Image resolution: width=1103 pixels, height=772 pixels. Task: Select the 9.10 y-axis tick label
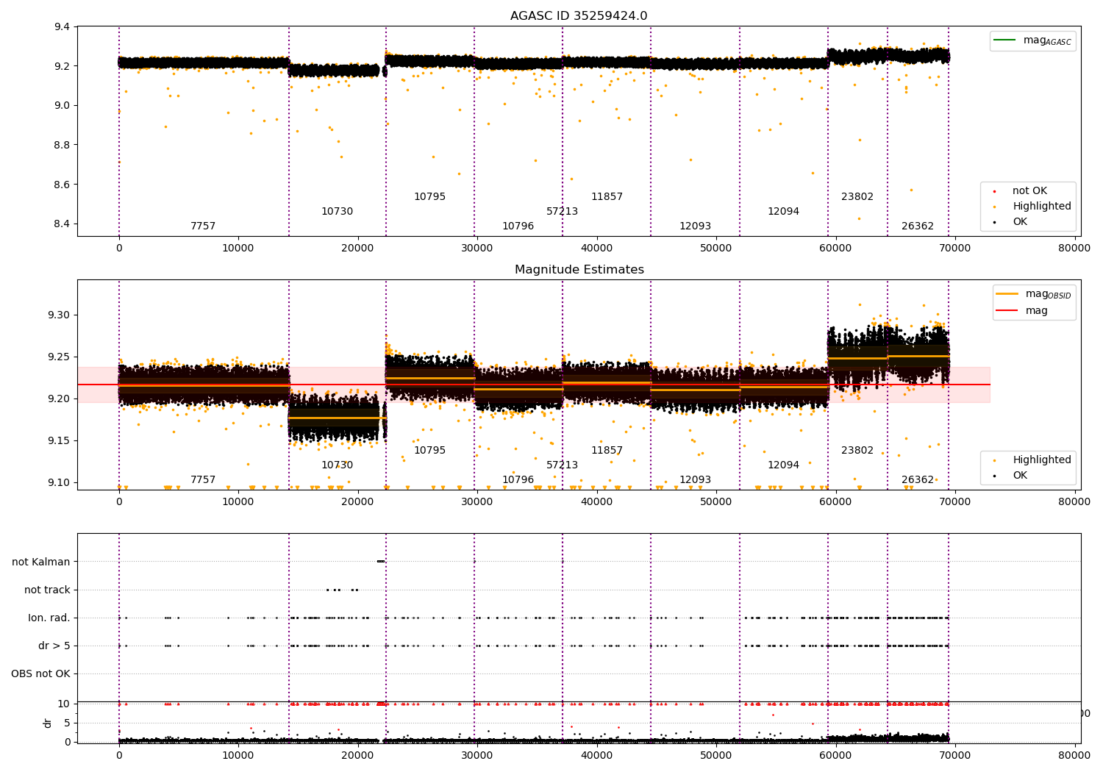tap(60, 483)
